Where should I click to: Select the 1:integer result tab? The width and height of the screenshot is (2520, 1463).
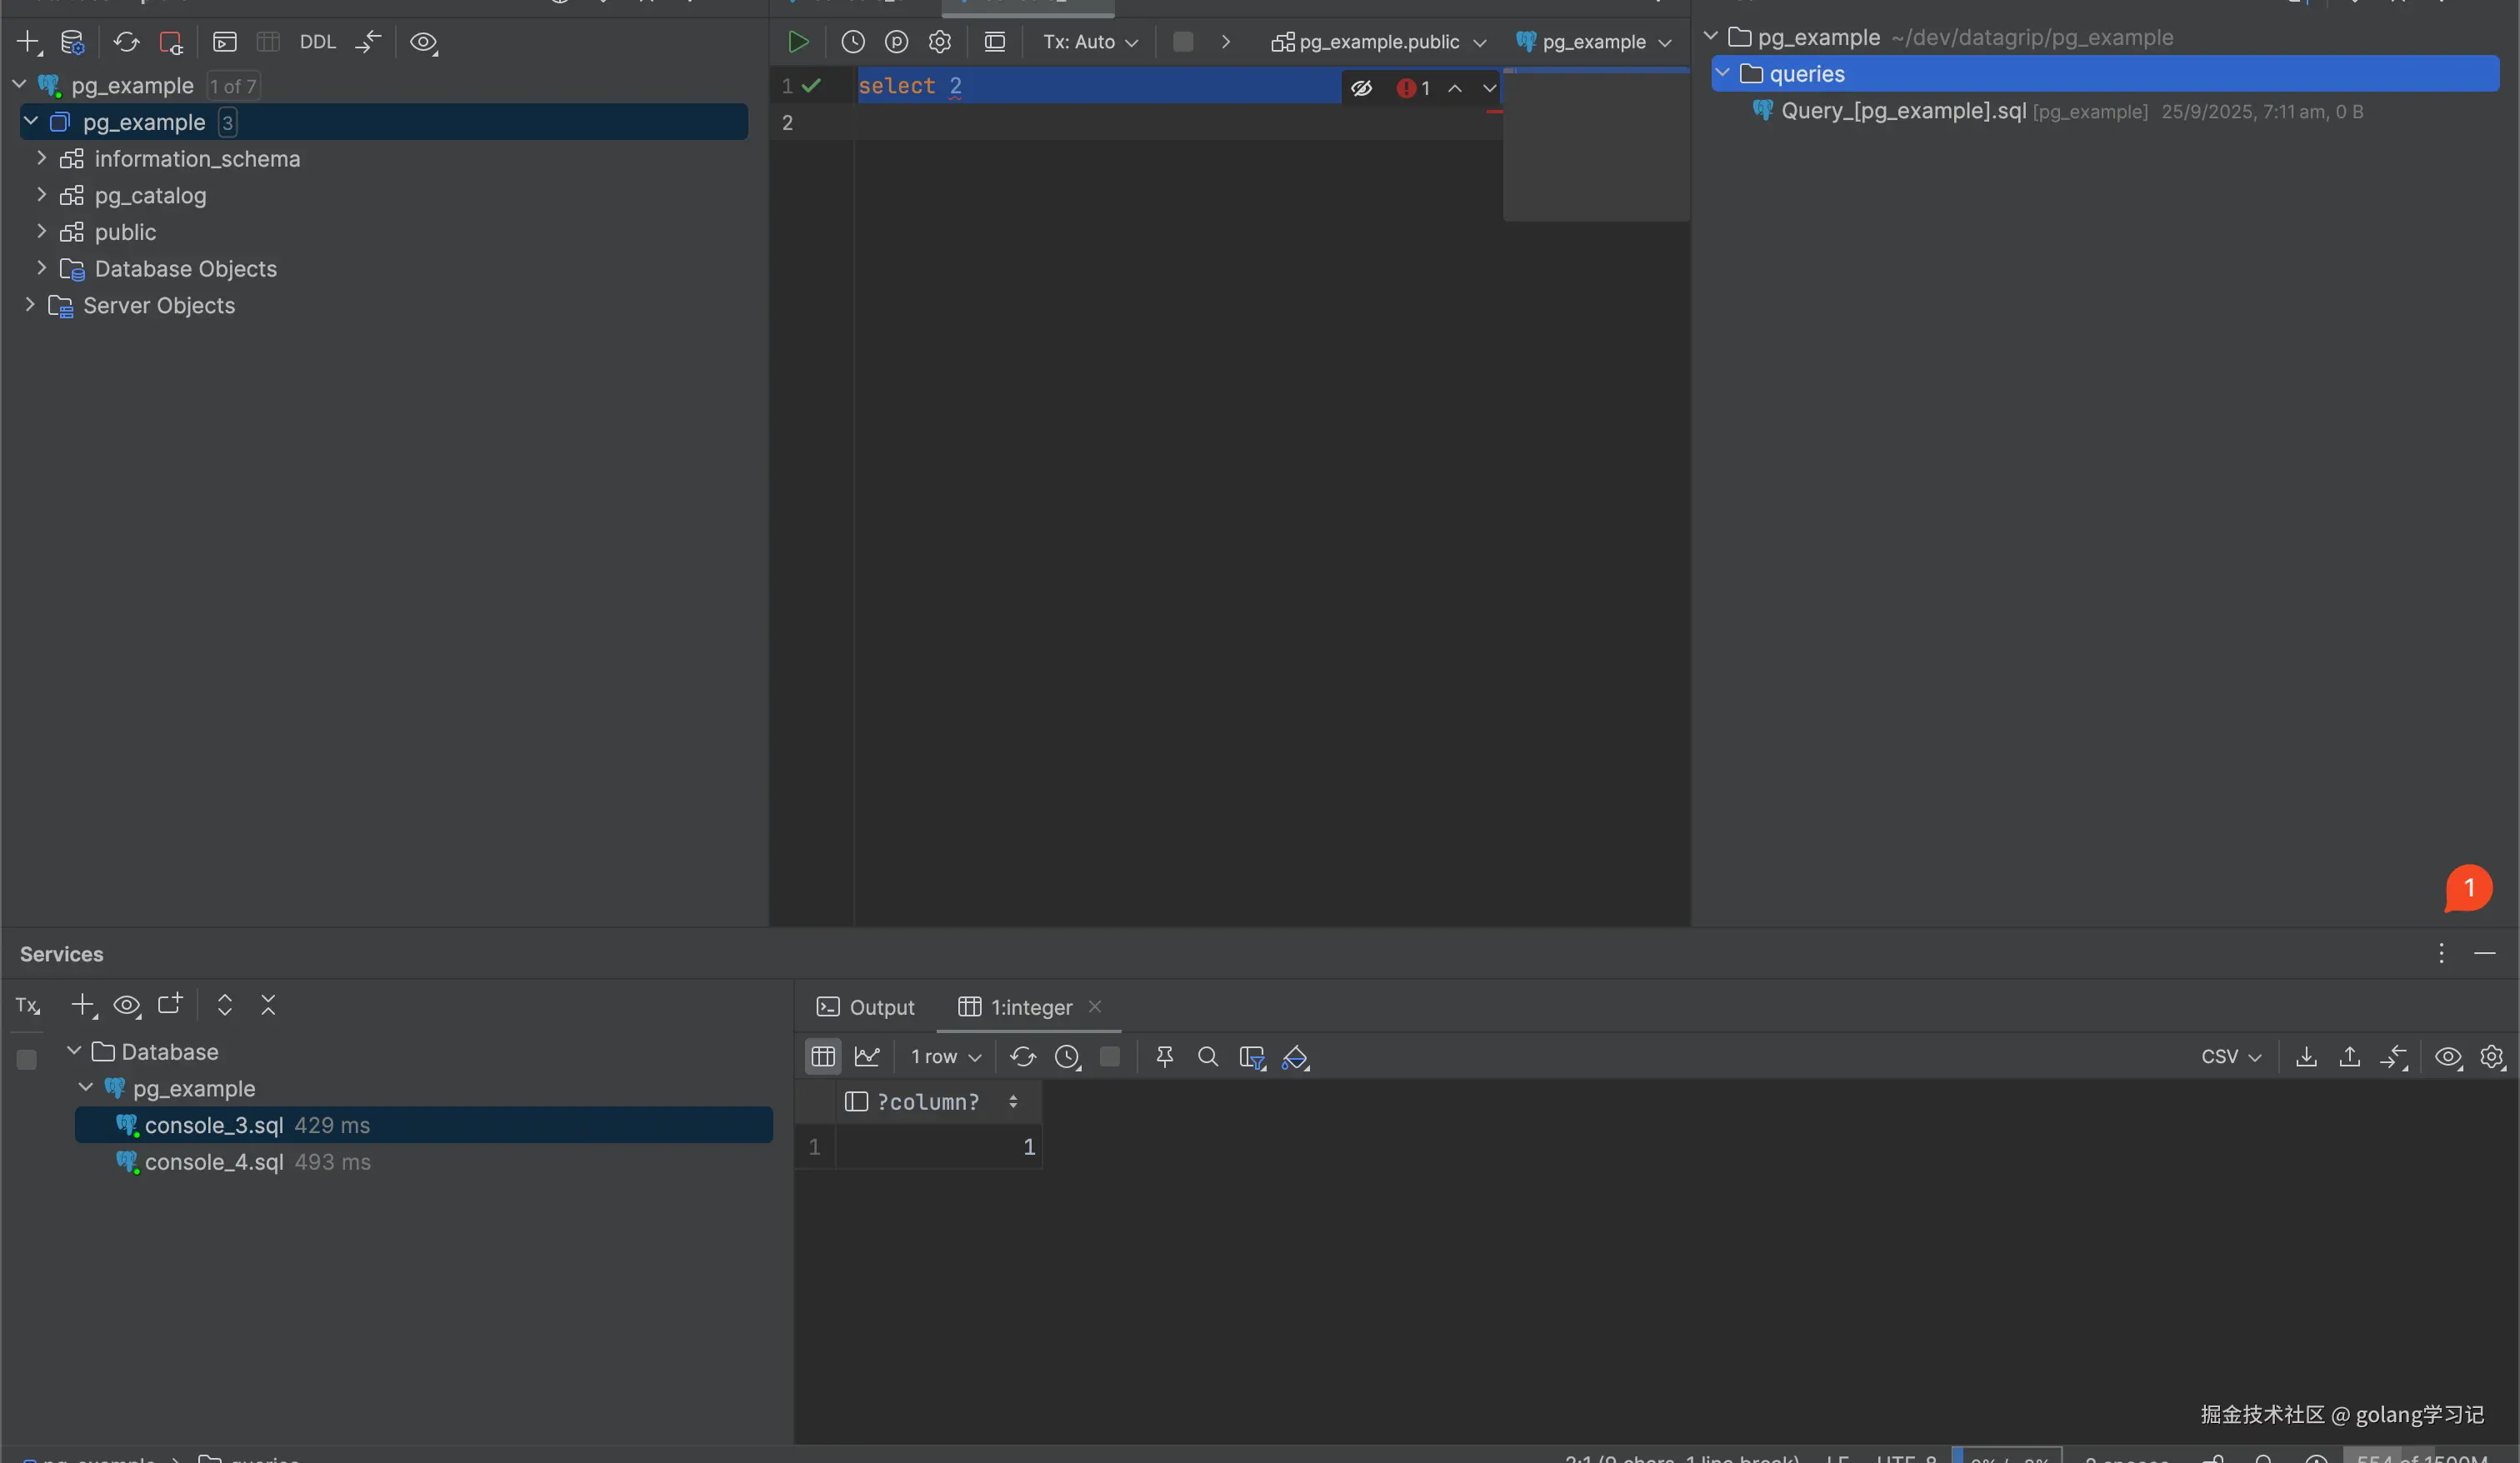tap(1030, 1007)
